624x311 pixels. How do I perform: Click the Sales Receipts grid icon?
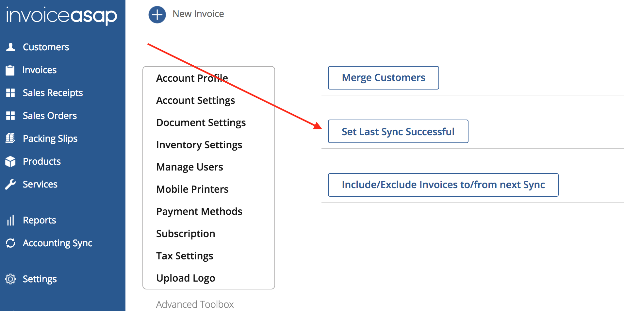click(10, 93)
